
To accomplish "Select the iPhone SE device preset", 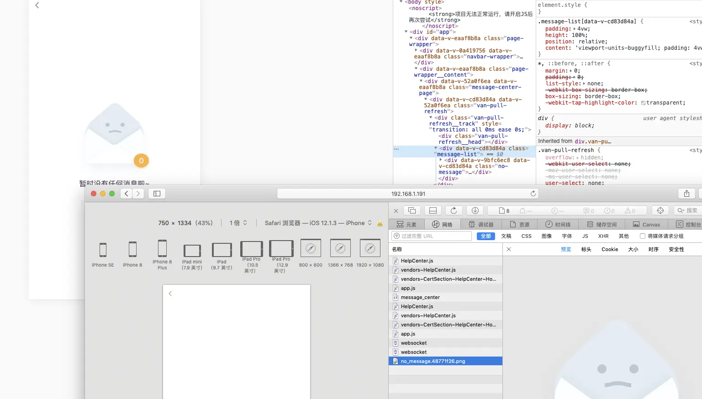I will pos(103,254).
